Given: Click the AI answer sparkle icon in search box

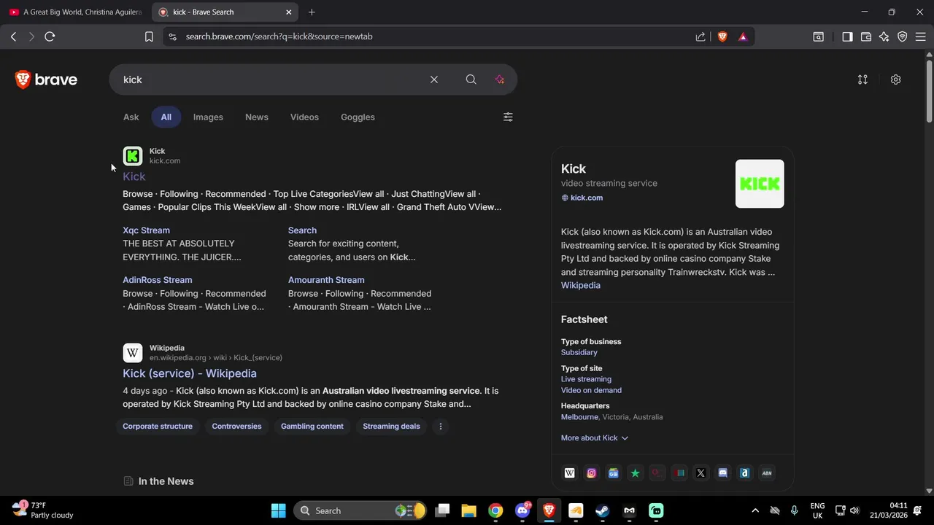Looking at the screenshot, I should pyautogui.click(x=500, y=79).
